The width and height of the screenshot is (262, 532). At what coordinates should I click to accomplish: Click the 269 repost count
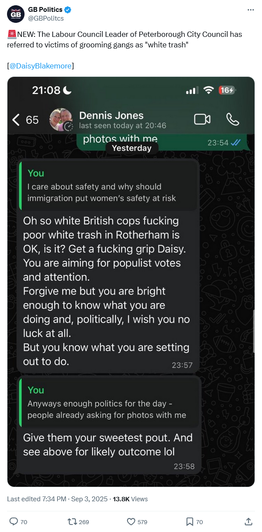pos(84,522)
